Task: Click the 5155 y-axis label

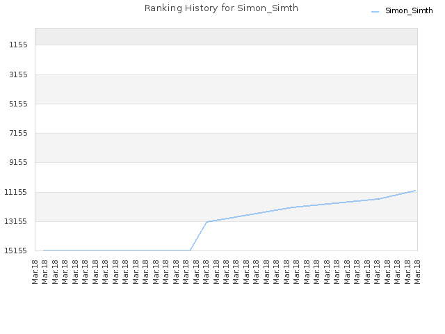Action: 19,104
